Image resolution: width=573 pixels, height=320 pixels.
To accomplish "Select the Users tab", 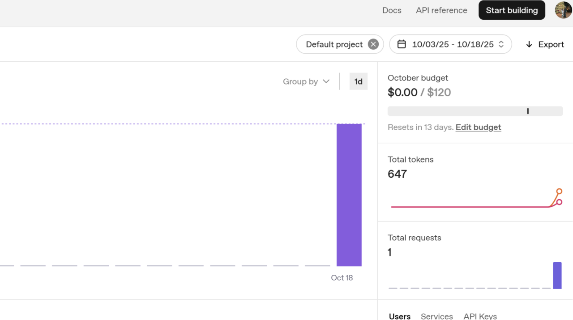I will tap(399, 316).
